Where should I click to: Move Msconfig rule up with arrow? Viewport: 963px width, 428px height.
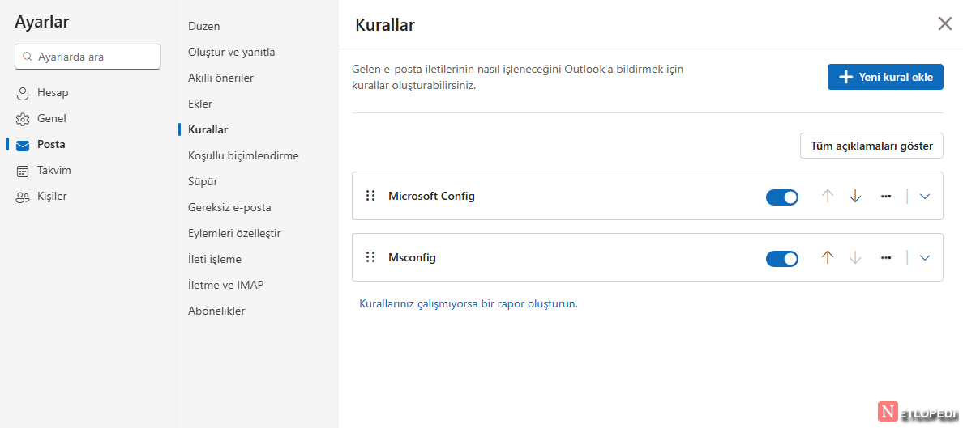tap(827, 257)
